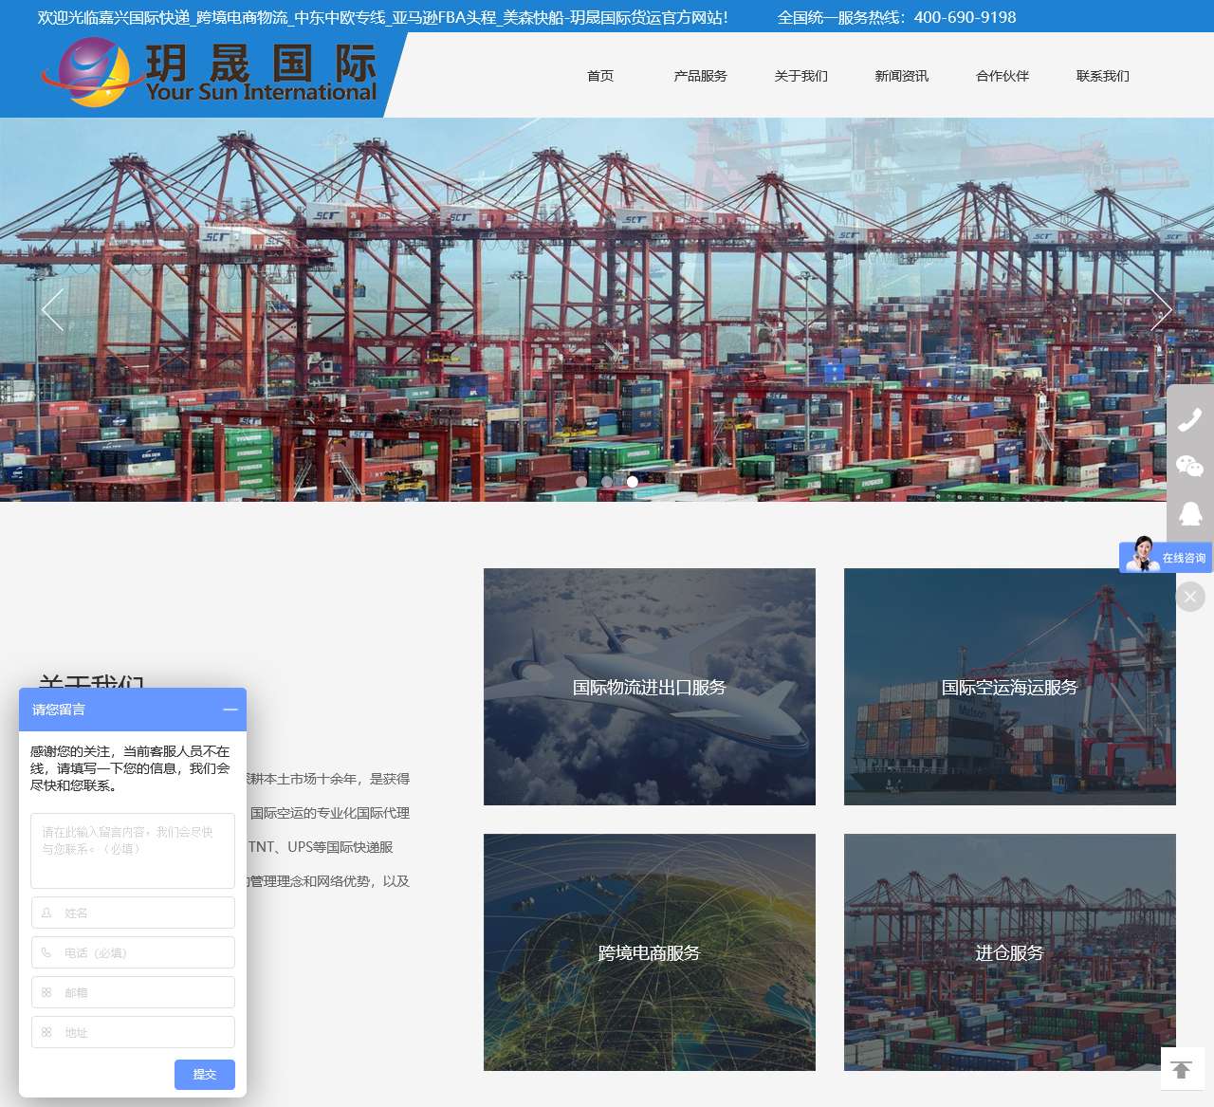The width and height of the screenshot is (1214, 1107).
Task: Open the 国际物流进出口服务 service card
Action: point(650,687)
